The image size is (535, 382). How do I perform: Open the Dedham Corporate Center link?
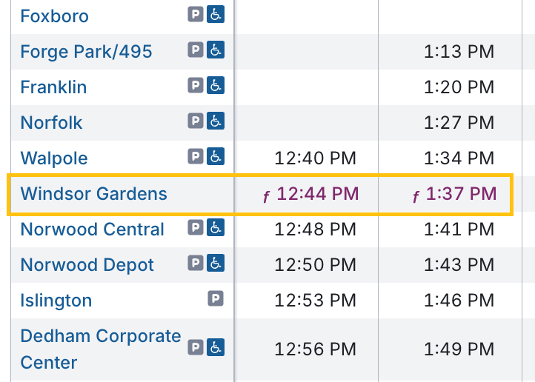pyautogui.click(x=101, y=349)
